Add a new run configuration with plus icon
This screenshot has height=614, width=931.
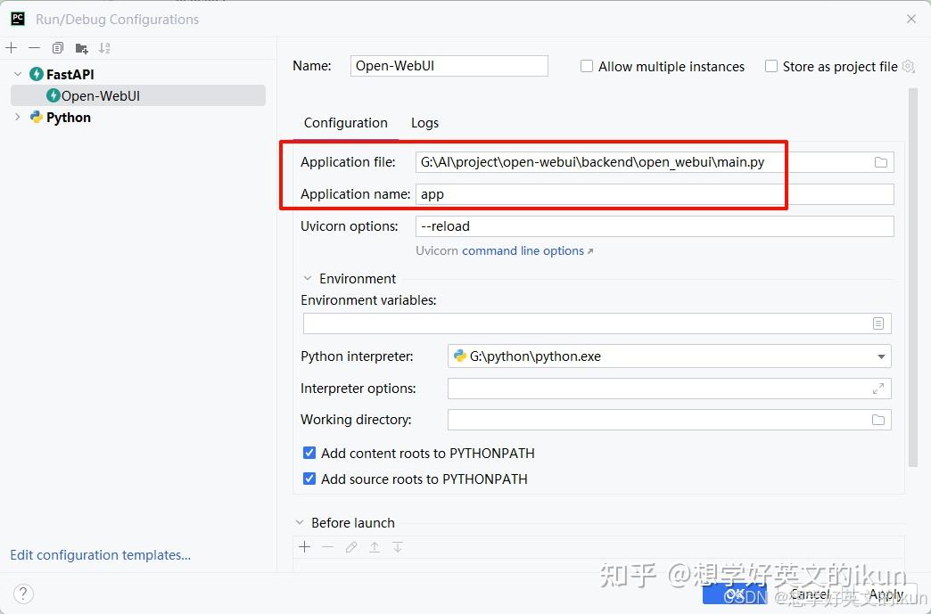(x=12, y=48)
